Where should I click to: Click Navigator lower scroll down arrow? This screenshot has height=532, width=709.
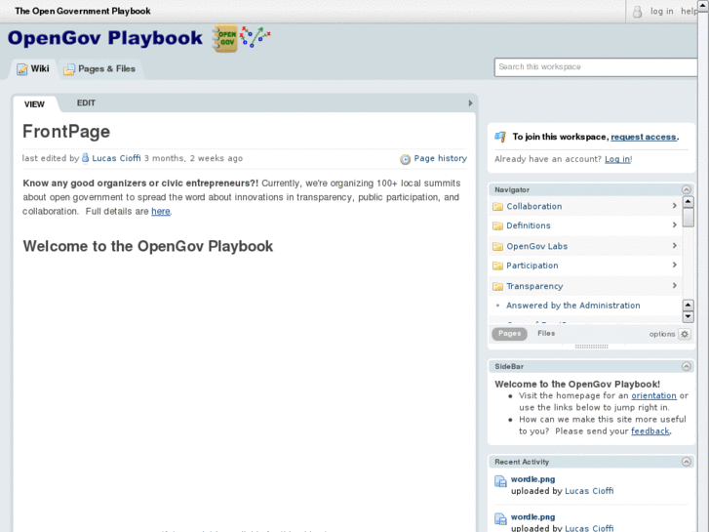click(688, 316)
